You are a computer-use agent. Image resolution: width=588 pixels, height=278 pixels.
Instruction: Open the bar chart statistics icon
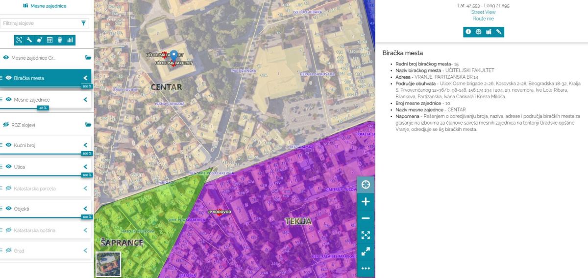pos(70,40)
